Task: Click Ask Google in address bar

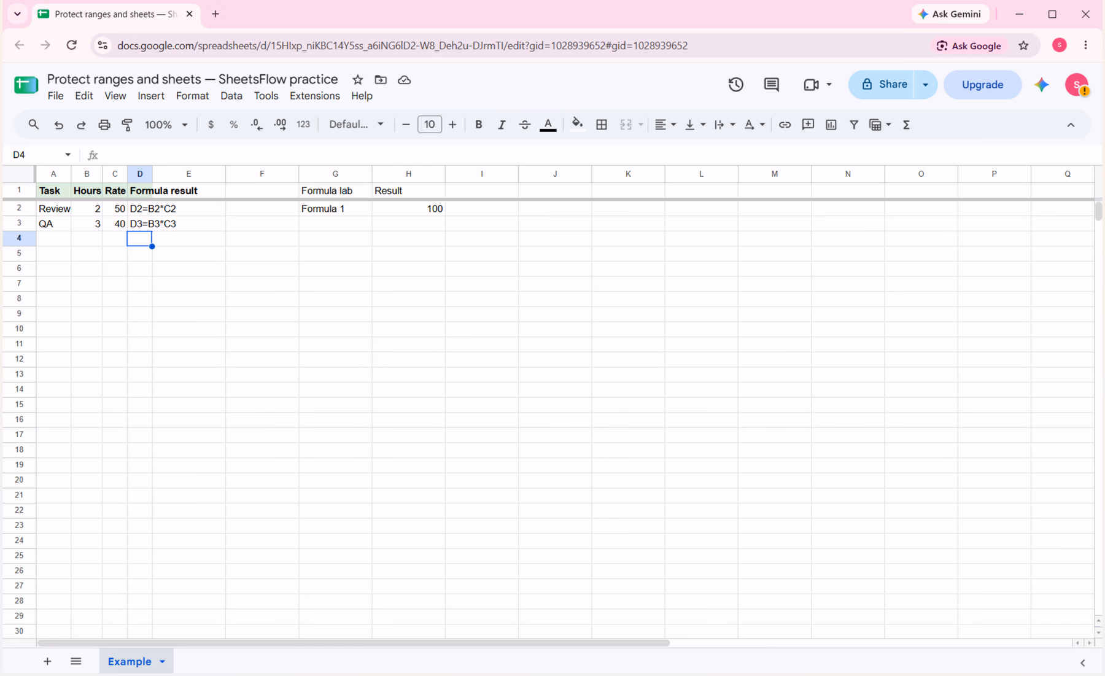Action: 968,45
